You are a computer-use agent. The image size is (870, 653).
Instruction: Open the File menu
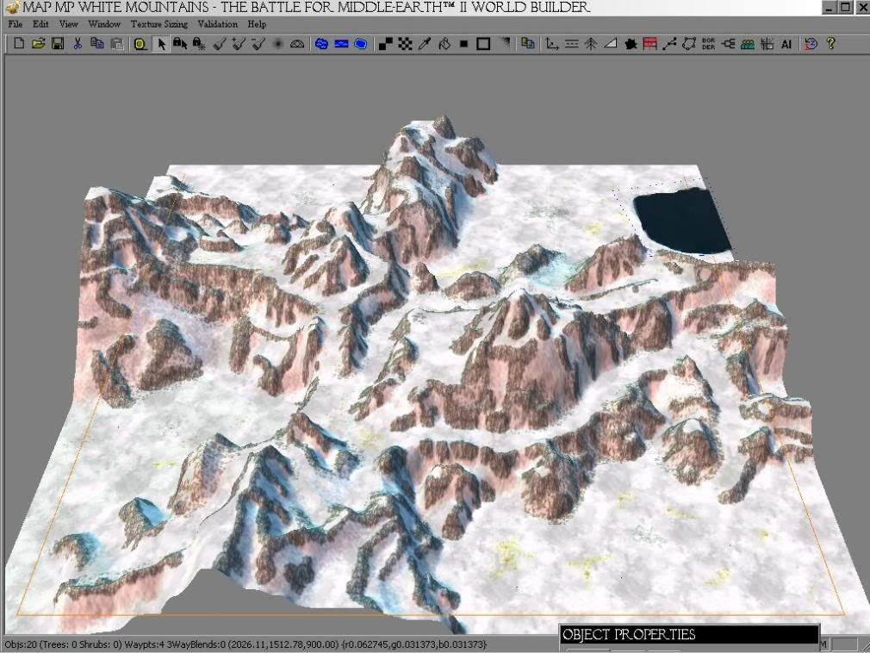pos(16,24)
